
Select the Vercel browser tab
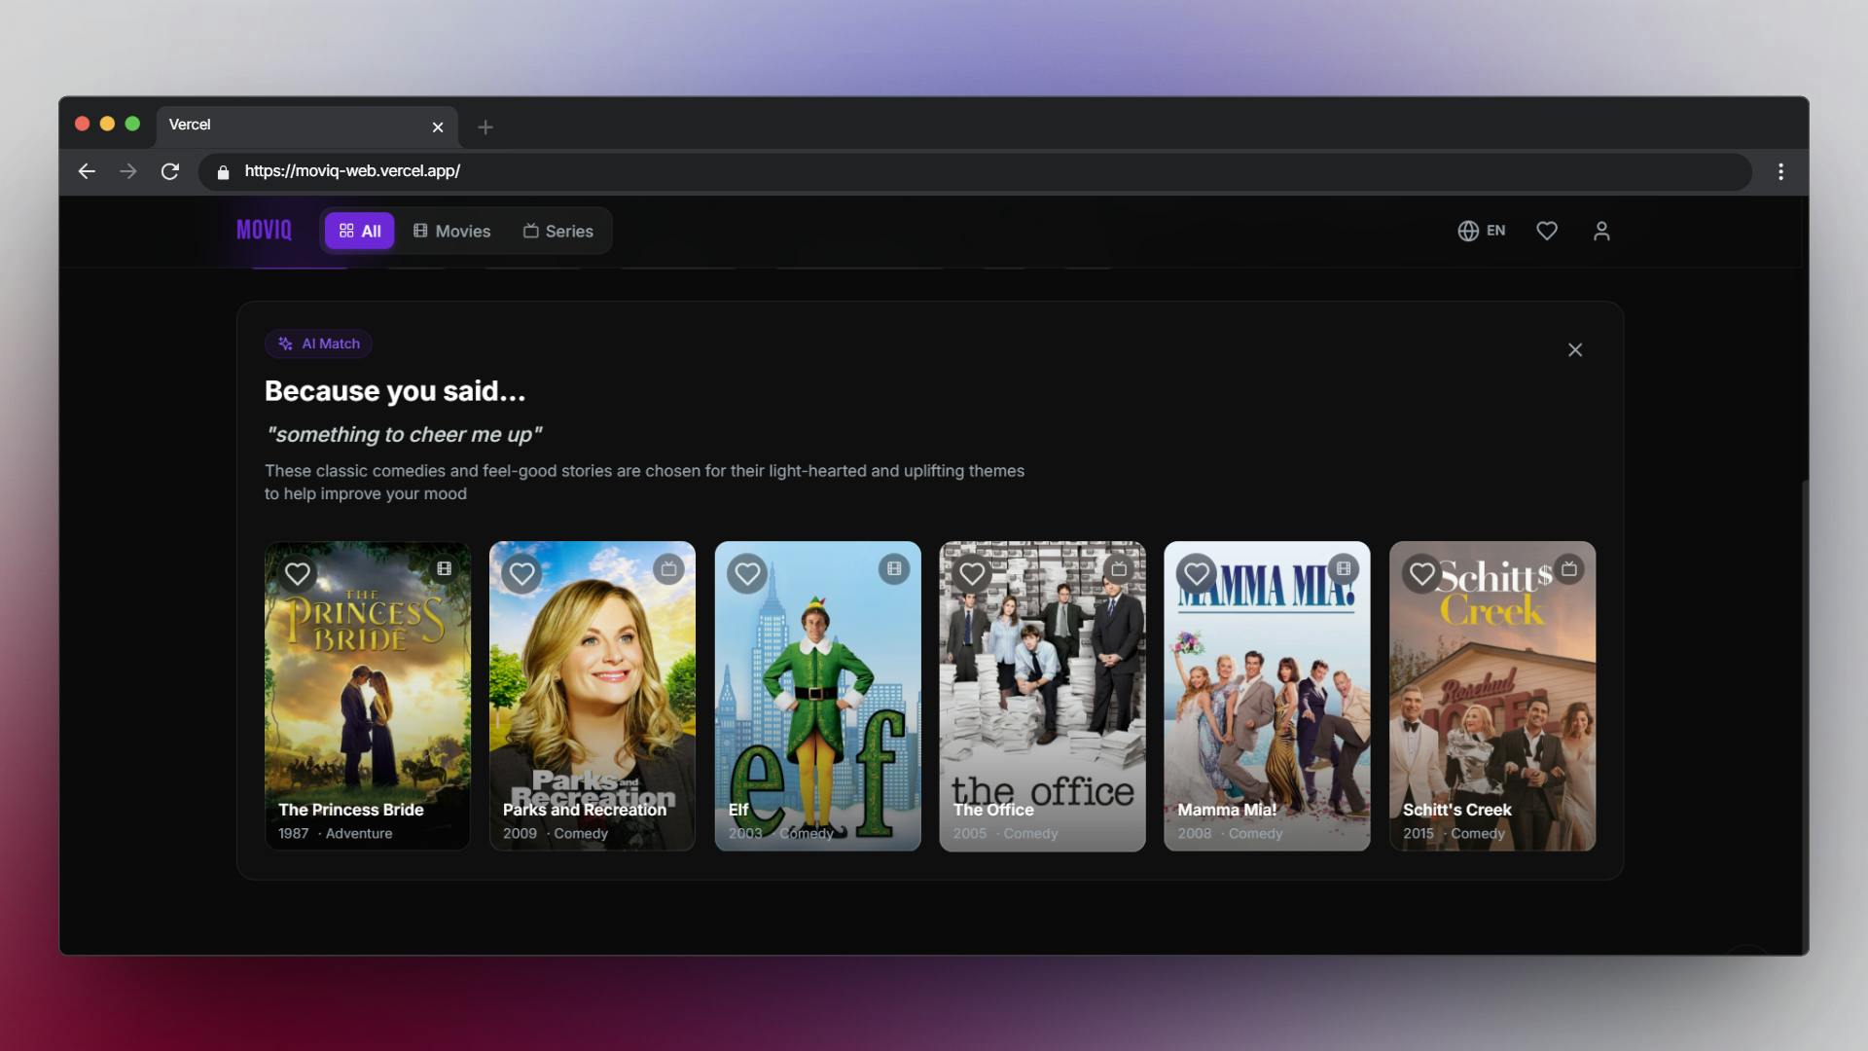pos(306,126)
